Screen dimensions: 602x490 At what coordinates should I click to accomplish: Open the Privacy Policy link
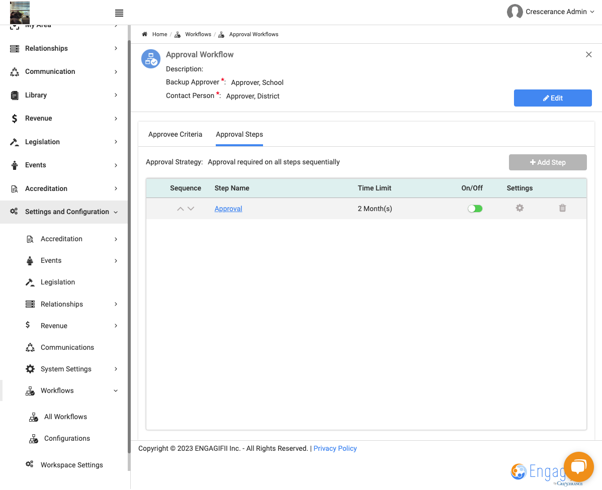pyautogui.click(x=335, y=448)
